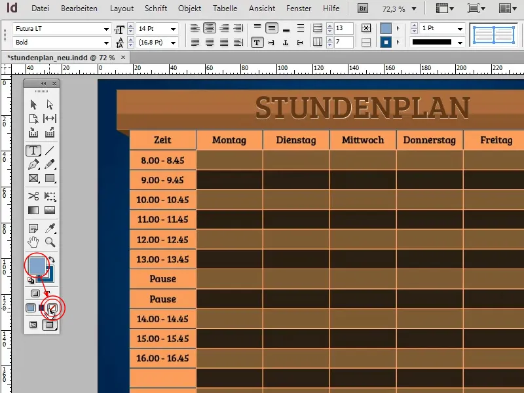Activate the Type tool
The height and width of the screenshot is (393, 524).
(x=33, y=151)
